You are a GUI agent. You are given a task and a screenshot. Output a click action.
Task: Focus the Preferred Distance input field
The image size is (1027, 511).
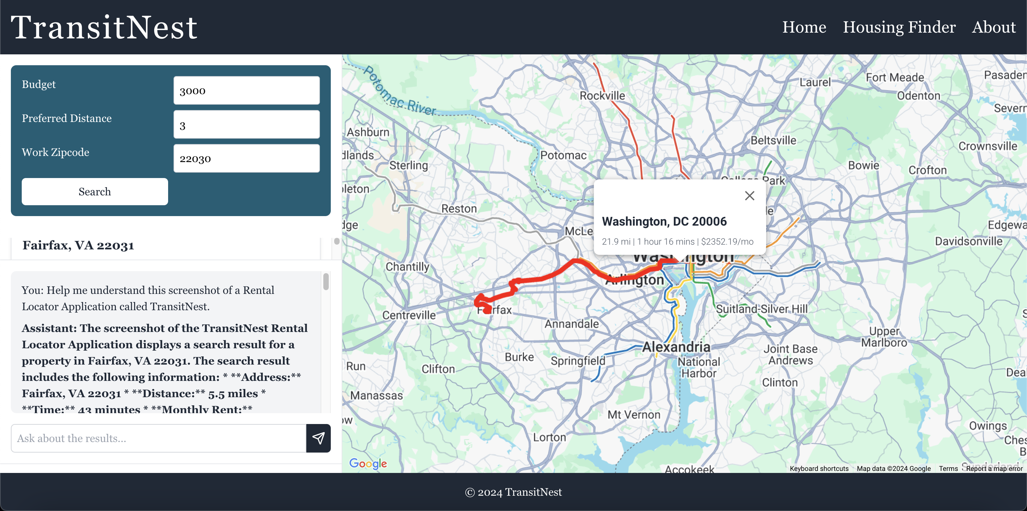pyautogui.click(x=246, y=125)
